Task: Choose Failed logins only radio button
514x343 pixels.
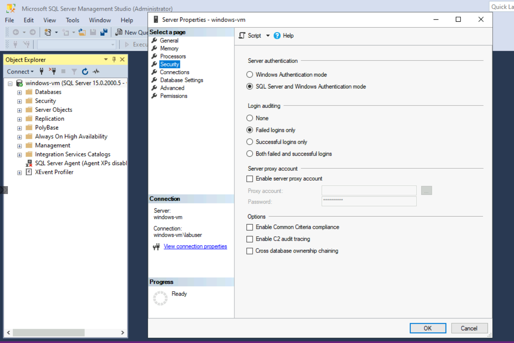Action: [249, 130]
